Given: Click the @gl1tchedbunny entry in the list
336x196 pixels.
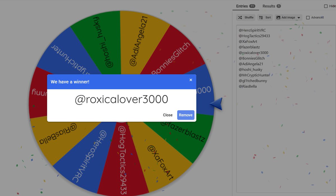Looking at the screenshot, I should [253, 81].
